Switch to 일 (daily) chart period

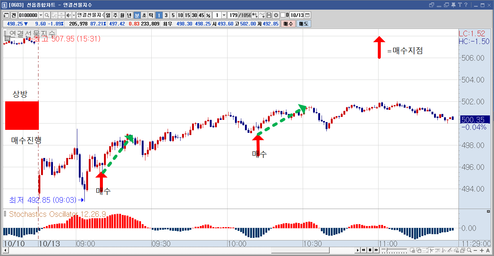coord(108,15)
